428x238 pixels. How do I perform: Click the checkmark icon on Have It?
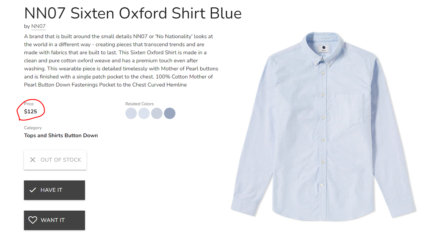pos(33,190)
